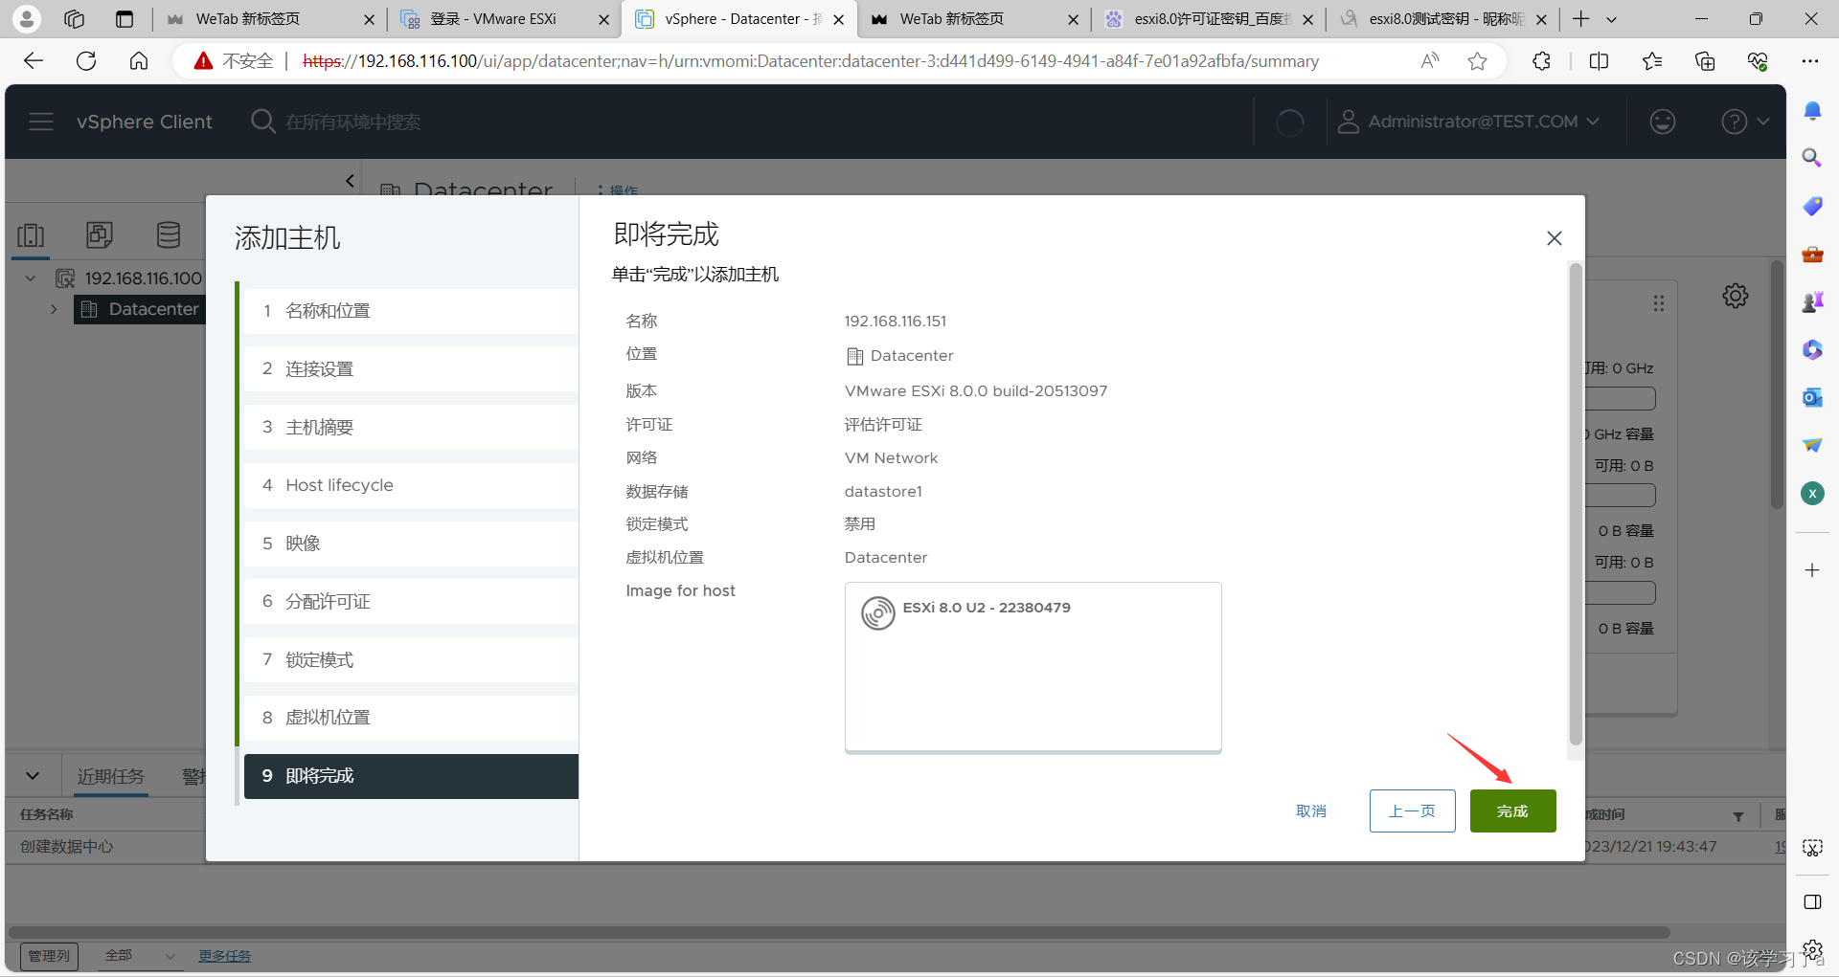Open the Administrator@TEST.COM user dropdown
1839x977 pixels.
1469,122
